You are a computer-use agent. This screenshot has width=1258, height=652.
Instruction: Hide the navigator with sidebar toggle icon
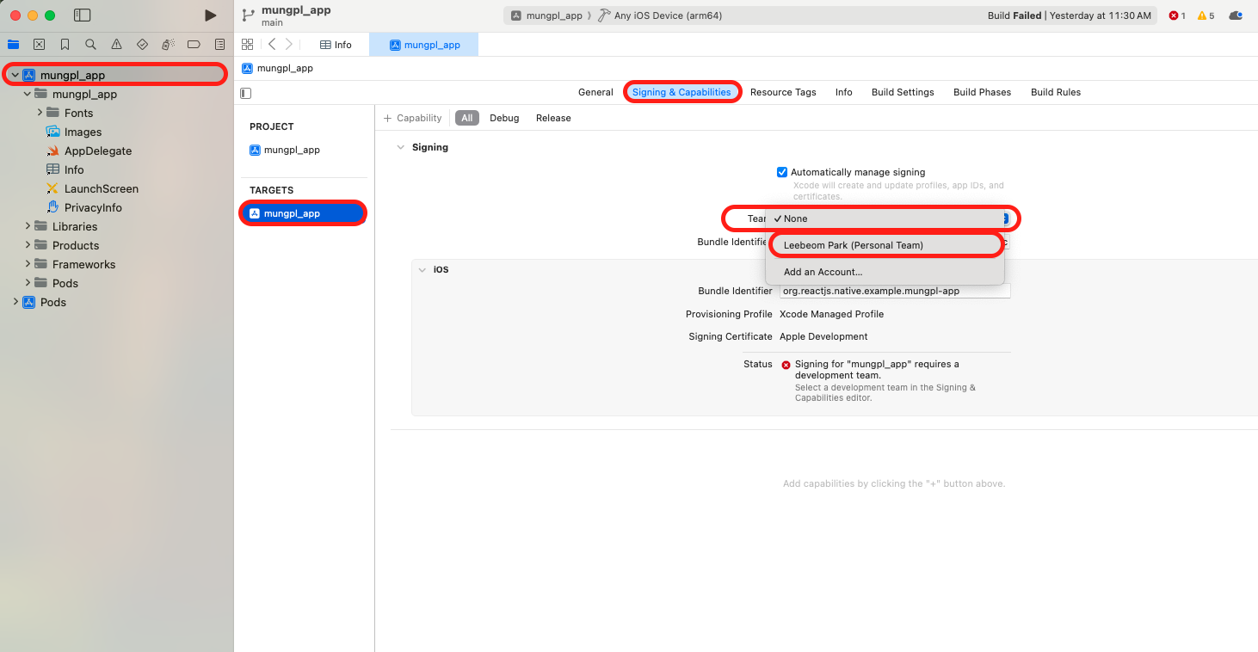(x=83, y=15)
